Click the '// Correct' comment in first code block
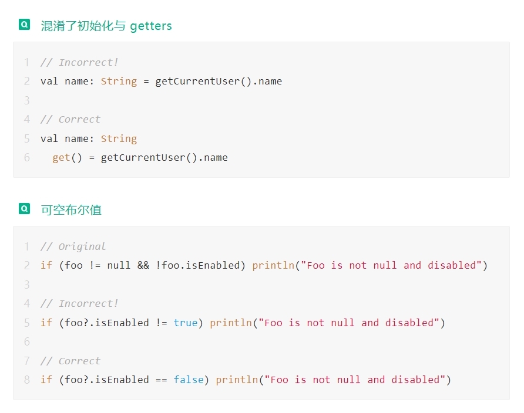The width and height of the screenshot is (524, 413). coord(70,120)
